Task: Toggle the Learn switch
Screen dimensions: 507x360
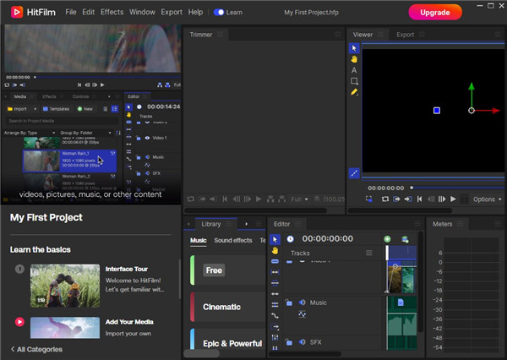Action: [219, 13]
